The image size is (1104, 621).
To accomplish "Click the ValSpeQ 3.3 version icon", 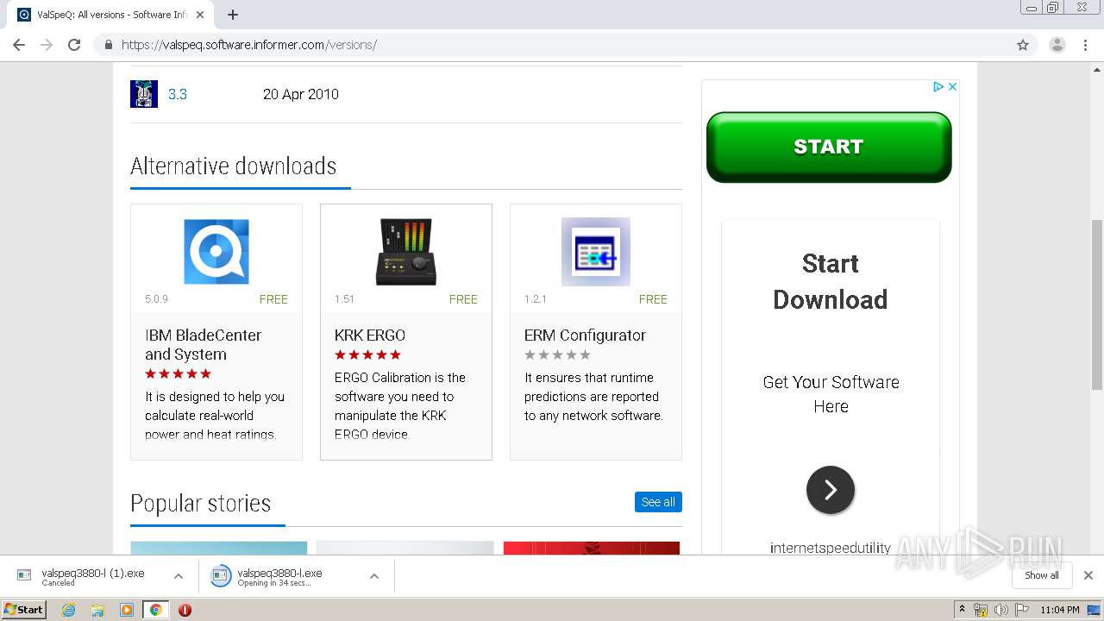I will click(x=144, y=94).
